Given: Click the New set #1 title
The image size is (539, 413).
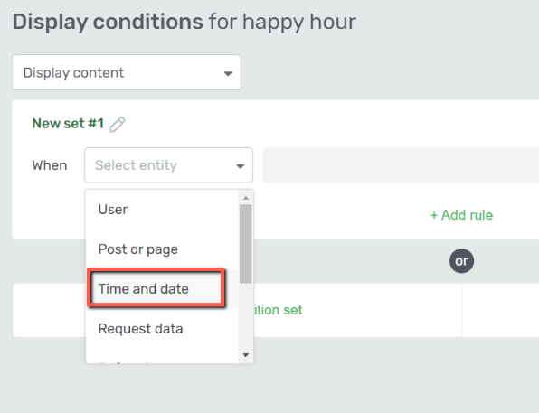Looking at the screenshot, I should click(68, 123).
